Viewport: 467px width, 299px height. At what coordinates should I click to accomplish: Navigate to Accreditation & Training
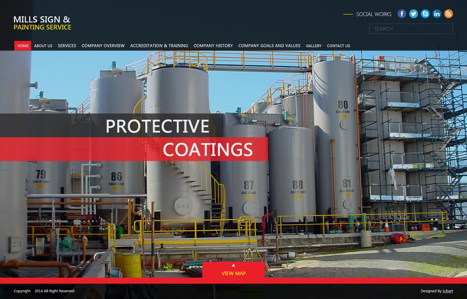pos(159,46)
